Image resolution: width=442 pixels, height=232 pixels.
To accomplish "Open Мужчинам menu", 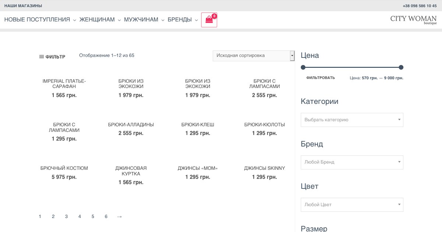I will pos(141,20).
